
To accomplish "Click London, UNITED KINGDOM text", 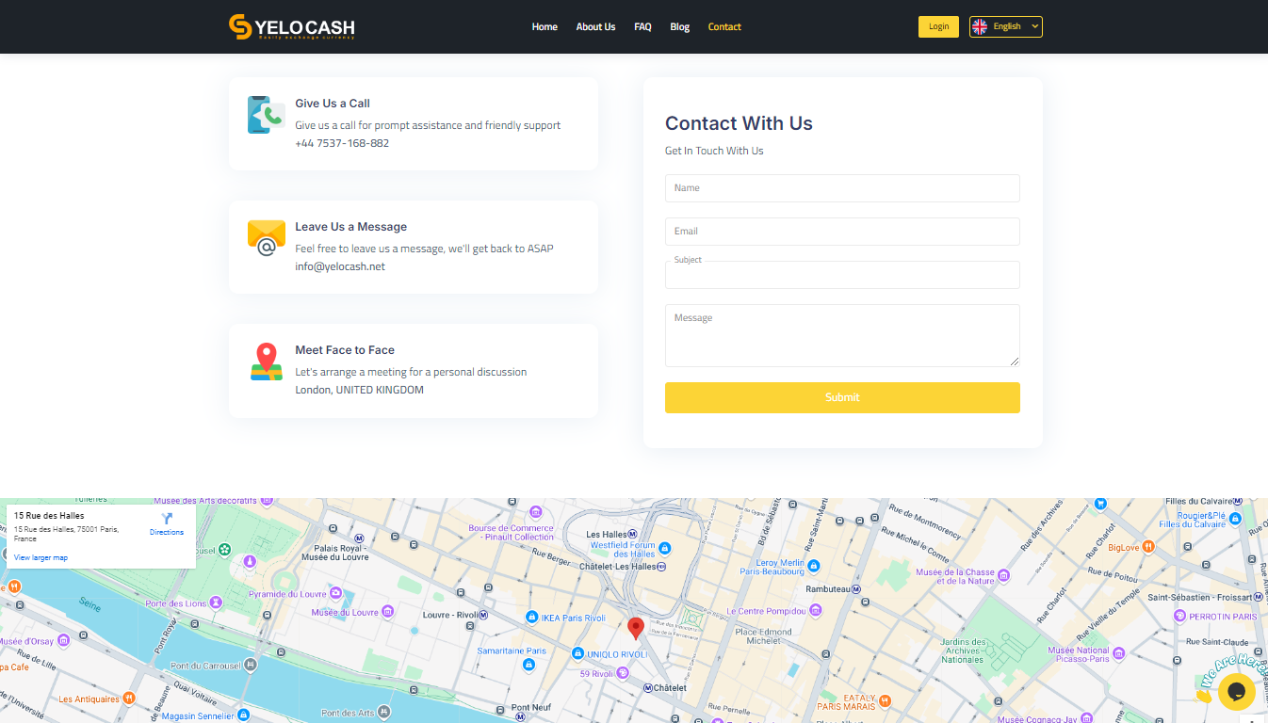I will [359, 390].
